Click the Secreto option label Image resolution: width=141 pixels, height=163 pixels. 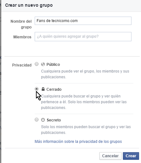[x=54, y=120]
